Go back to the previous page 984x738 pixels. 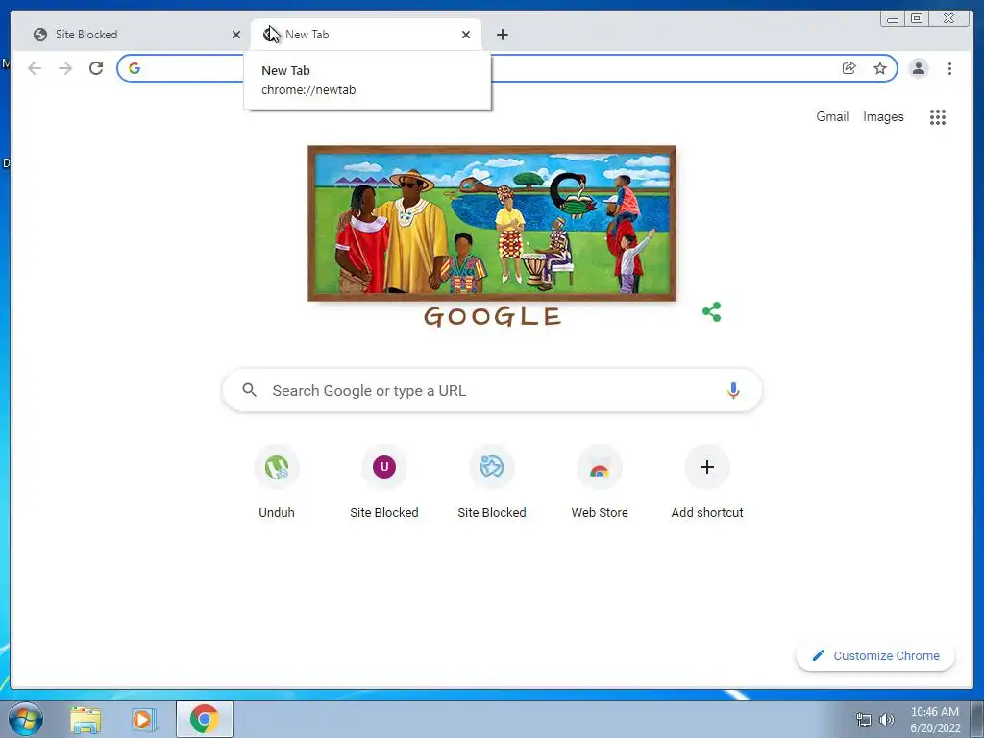(35, 68)
